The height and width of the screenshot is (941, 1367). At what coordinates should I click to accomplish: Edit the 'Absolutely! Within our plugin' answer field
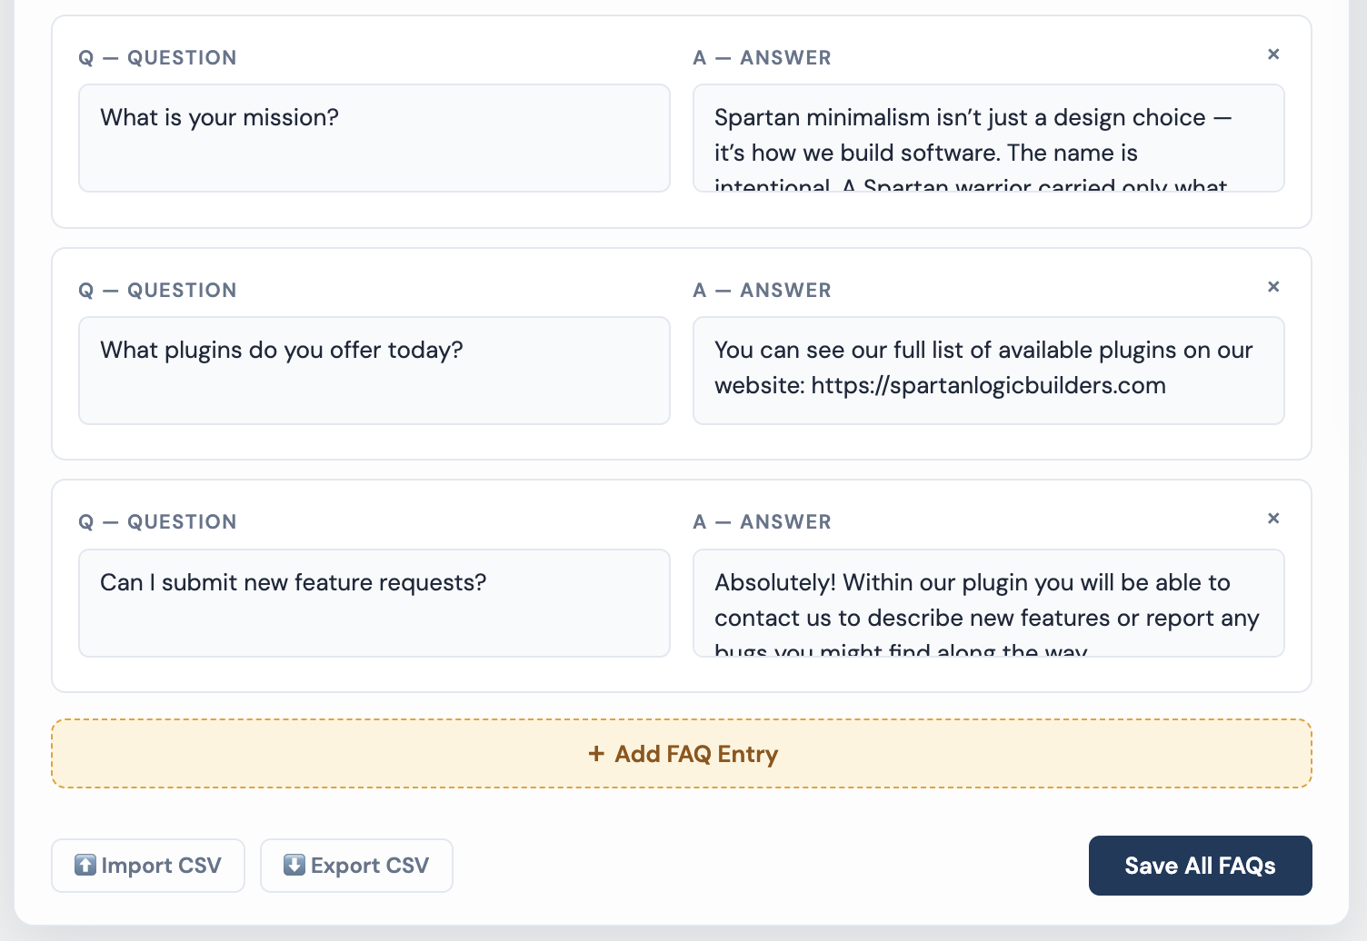989,603
